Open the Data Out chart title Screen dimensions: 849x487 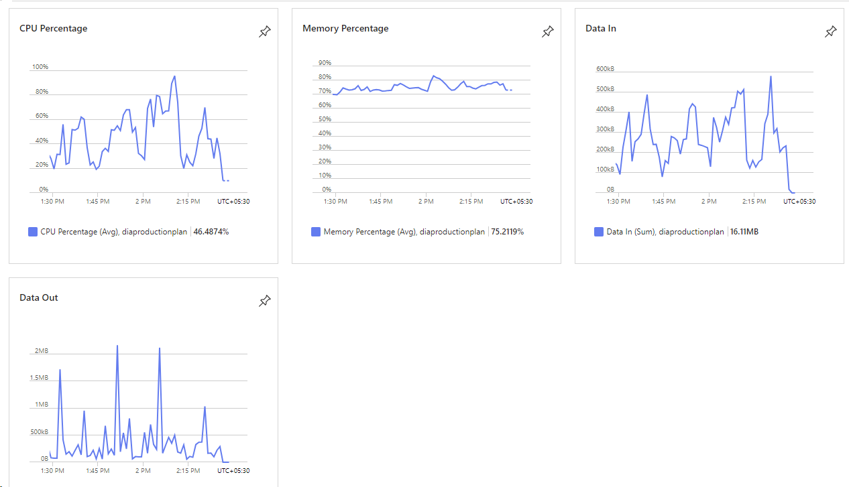pyautogui.click(x=39, y=297)
